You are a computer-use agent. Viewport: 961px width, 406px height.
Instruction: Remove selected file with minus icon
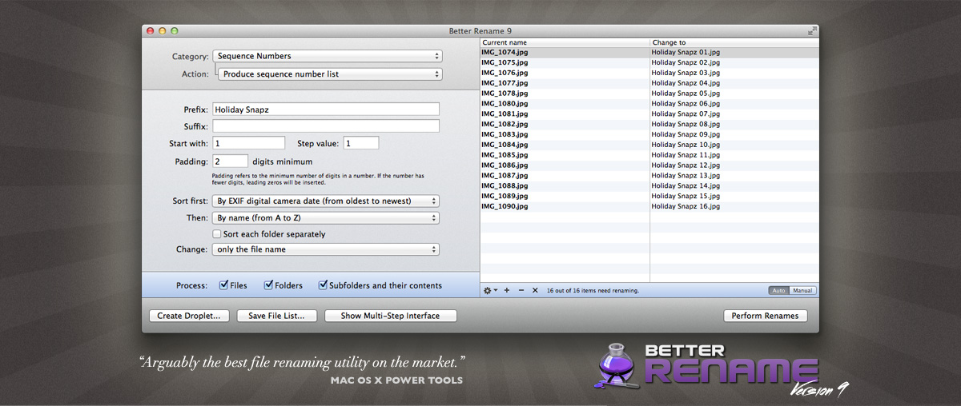click(521, 290)
